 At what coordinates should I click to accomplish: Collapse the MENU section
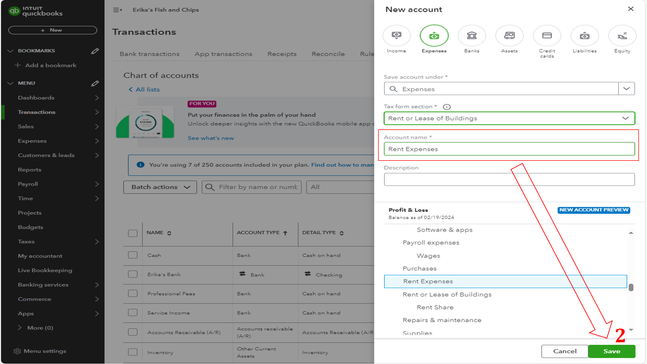click(x=11, y=83)
